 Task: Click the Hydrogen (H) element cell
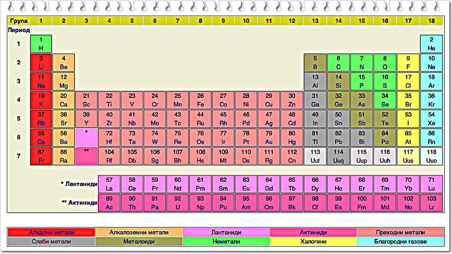[x=41, y=44]
